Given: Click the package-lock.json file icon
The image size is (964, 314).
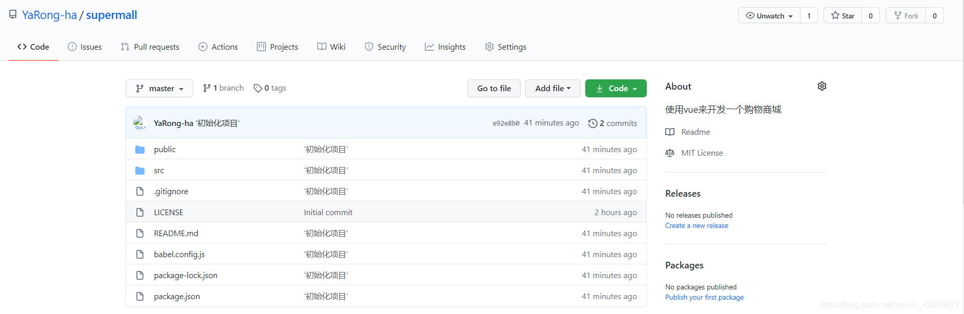Looking at the screenshot, I should tap(140, 275).
